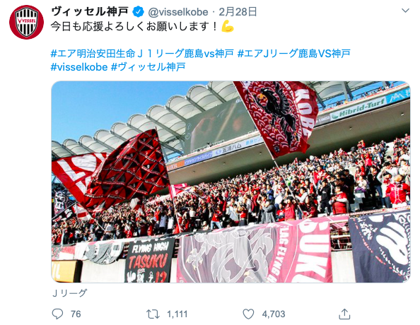Click the tweet text 今日も応援よろしくお願いします
The image size is (420, 325).
click(134, 27)
